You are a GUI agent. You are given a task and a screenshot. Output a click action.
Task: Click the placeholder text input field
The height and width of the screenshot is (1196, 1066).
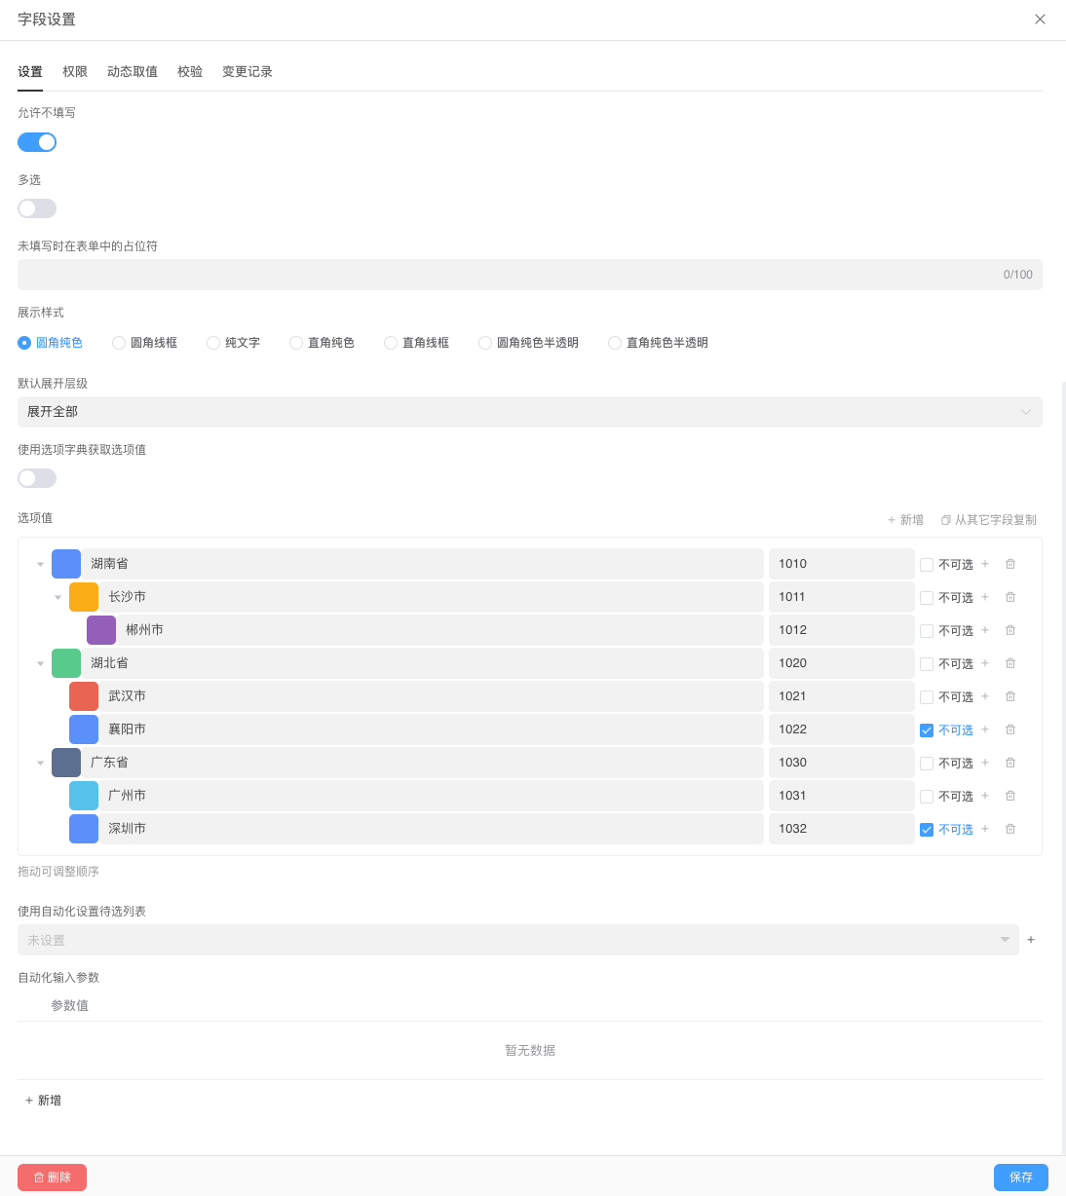pyautogui.click(x=529, y=274)
